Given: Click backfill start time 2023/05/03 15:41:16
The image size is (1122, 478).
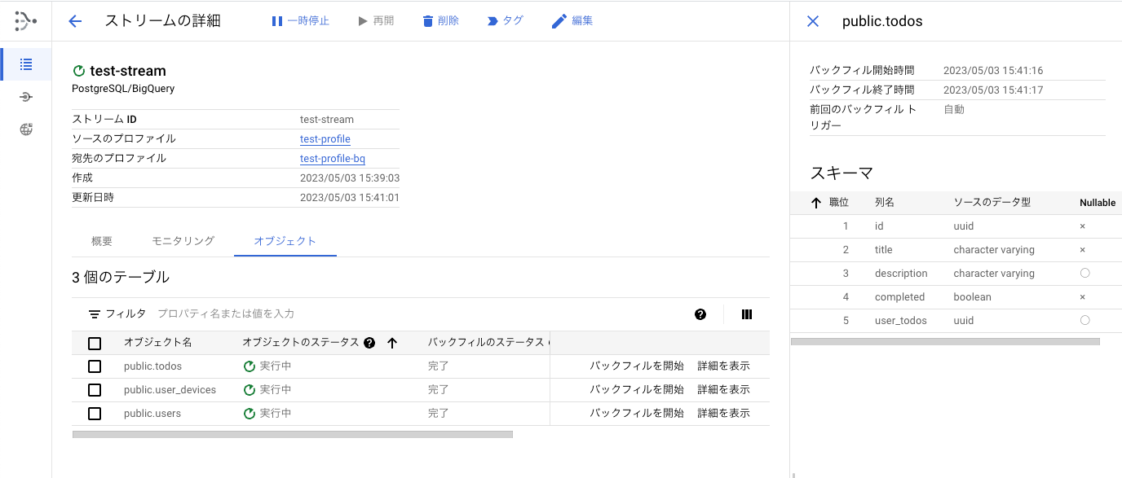Looking at the screenshot, I should click(993, 71).
